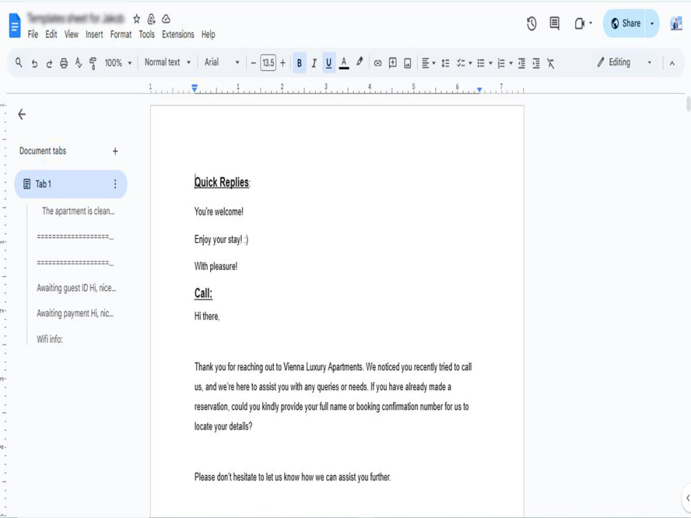Open the video call meeting icon
Image resolution: width=691 pixels, height=518 pixels.
pyautogui.click(x=580, y=24)
